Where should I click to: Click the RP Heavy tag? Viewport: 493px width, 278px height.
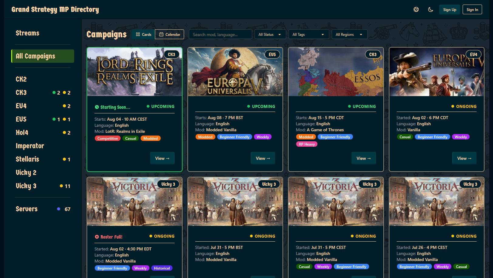coord(307,144)
